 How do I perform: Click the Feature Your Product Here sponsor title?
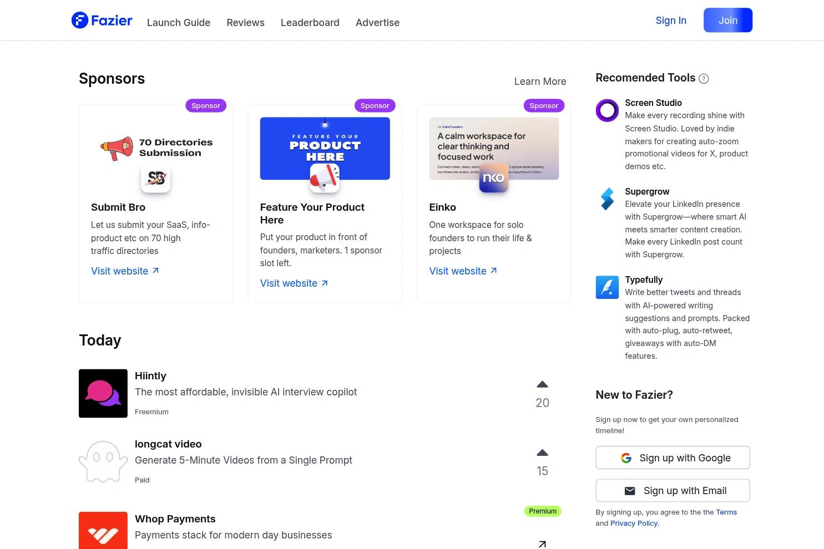click(x=312, y=213)
